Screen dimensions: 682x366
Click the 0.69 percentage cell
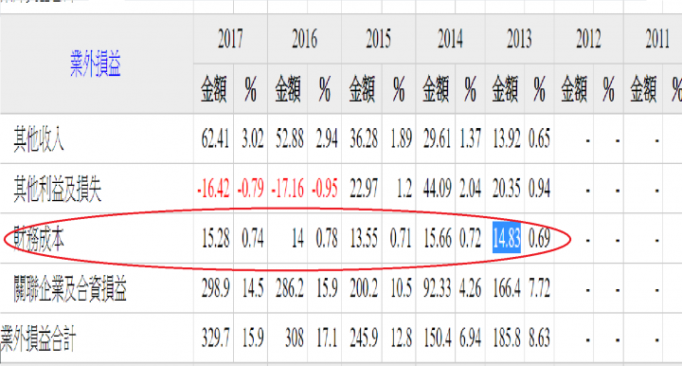[539, 239]
